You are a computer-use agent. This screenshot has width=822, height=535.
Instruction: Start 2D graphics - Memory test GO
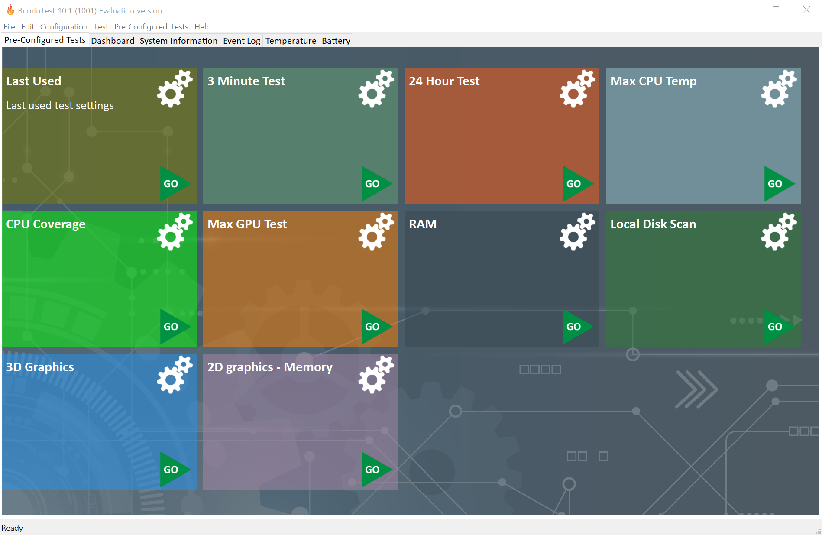[377, 470]
